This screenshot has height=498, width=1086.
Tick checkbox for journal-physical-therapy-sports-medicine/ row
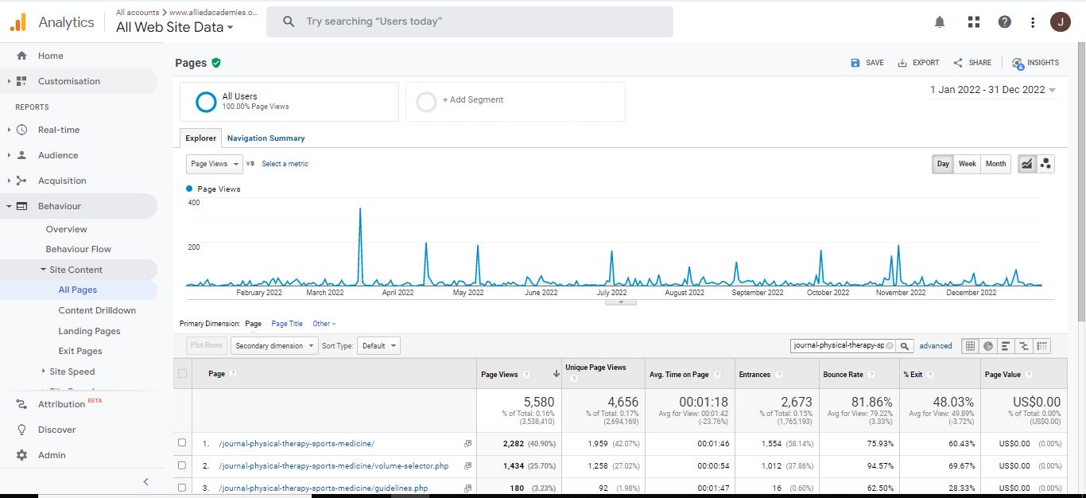coord(182,443)
